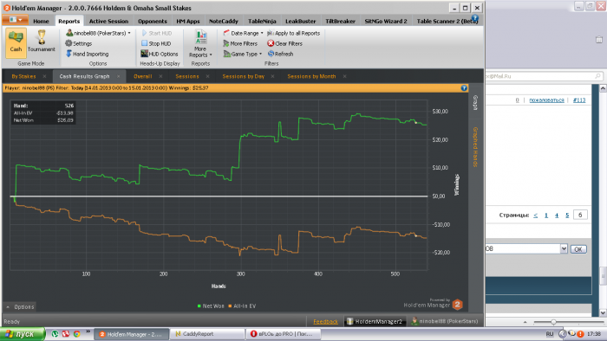607x341 pixels.
Task: Open Hand Importing
Action: [87, 54]
